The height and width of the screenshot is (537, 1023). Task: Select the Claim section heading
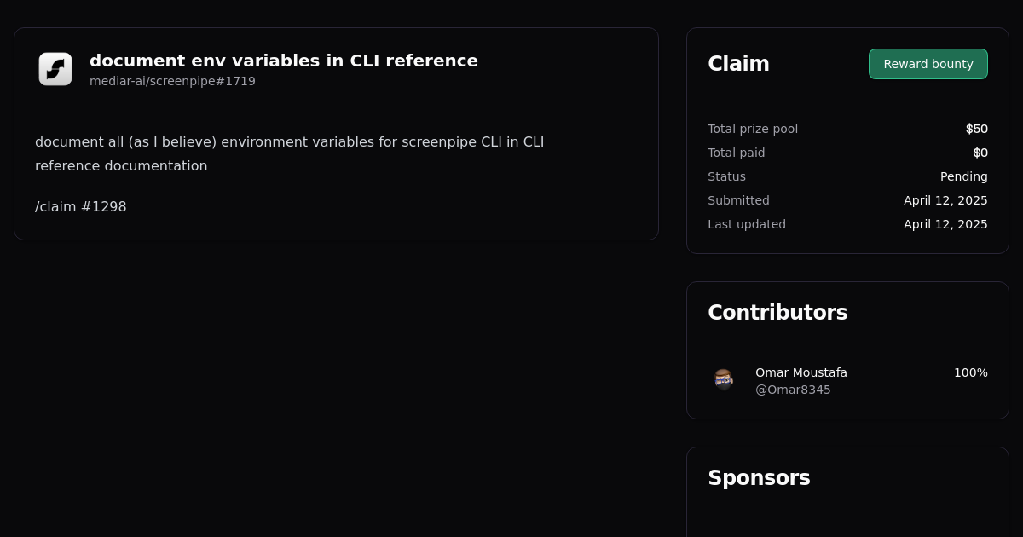[x=738, y=63]
